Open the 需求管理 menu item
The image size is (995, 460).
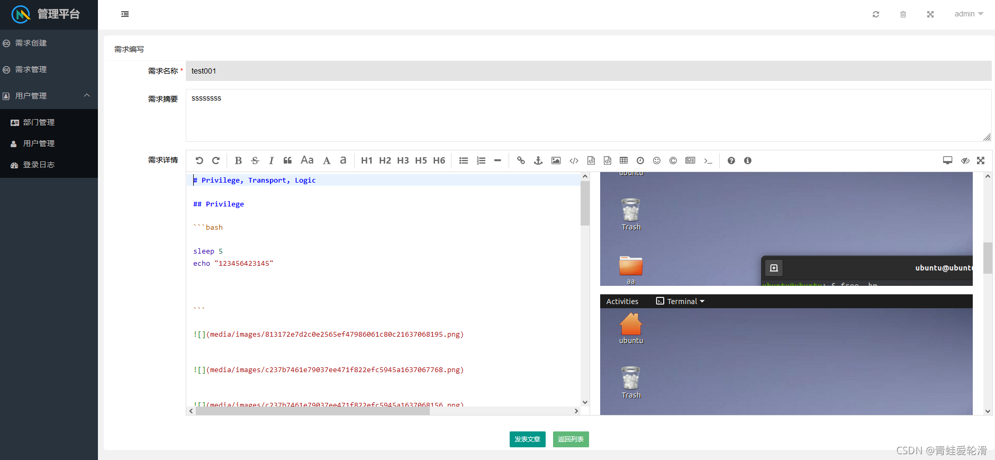pos(49,69)
